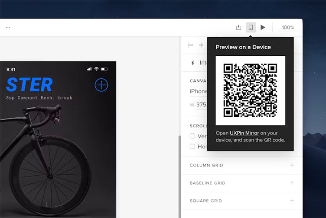This screenshot has width=326, height=218.
Task: Open the Interactions lightning bolt icon
Action: (x=193, y=63)
